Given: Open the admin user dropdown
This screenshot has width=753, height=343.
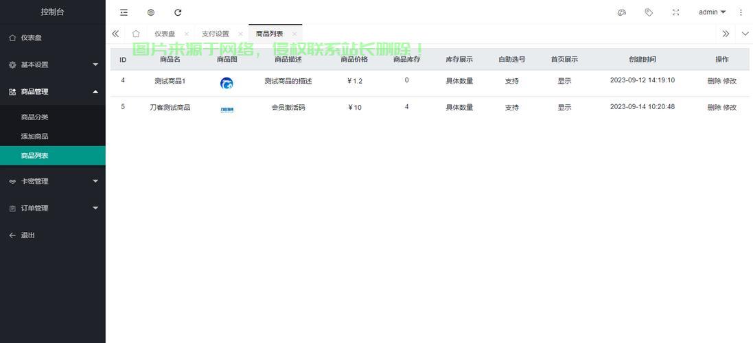Looking at the screenshot, I should click(713, 12).
